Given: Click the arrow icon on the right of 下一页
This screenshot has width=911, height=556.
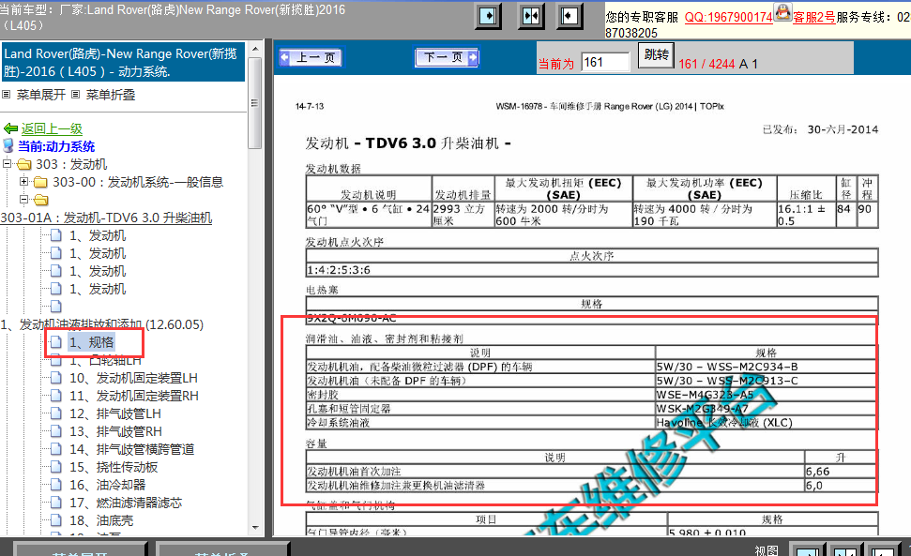Looking at the screenshot, I should coord(473,57).
